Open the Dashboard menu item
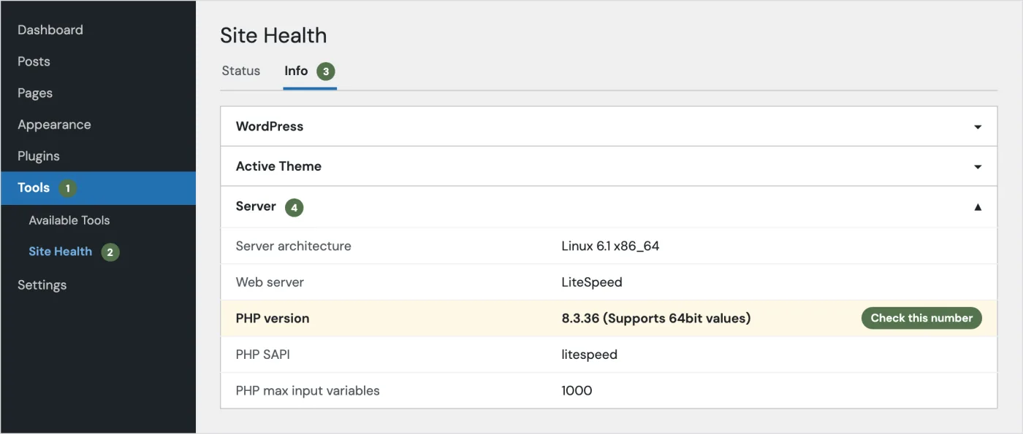The image size is (1023, 434). click(x=50, y=30)
